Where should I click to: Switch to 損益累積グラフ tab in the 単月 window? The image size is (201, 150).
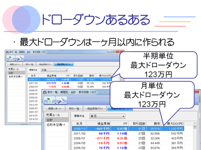click(95, 109)
